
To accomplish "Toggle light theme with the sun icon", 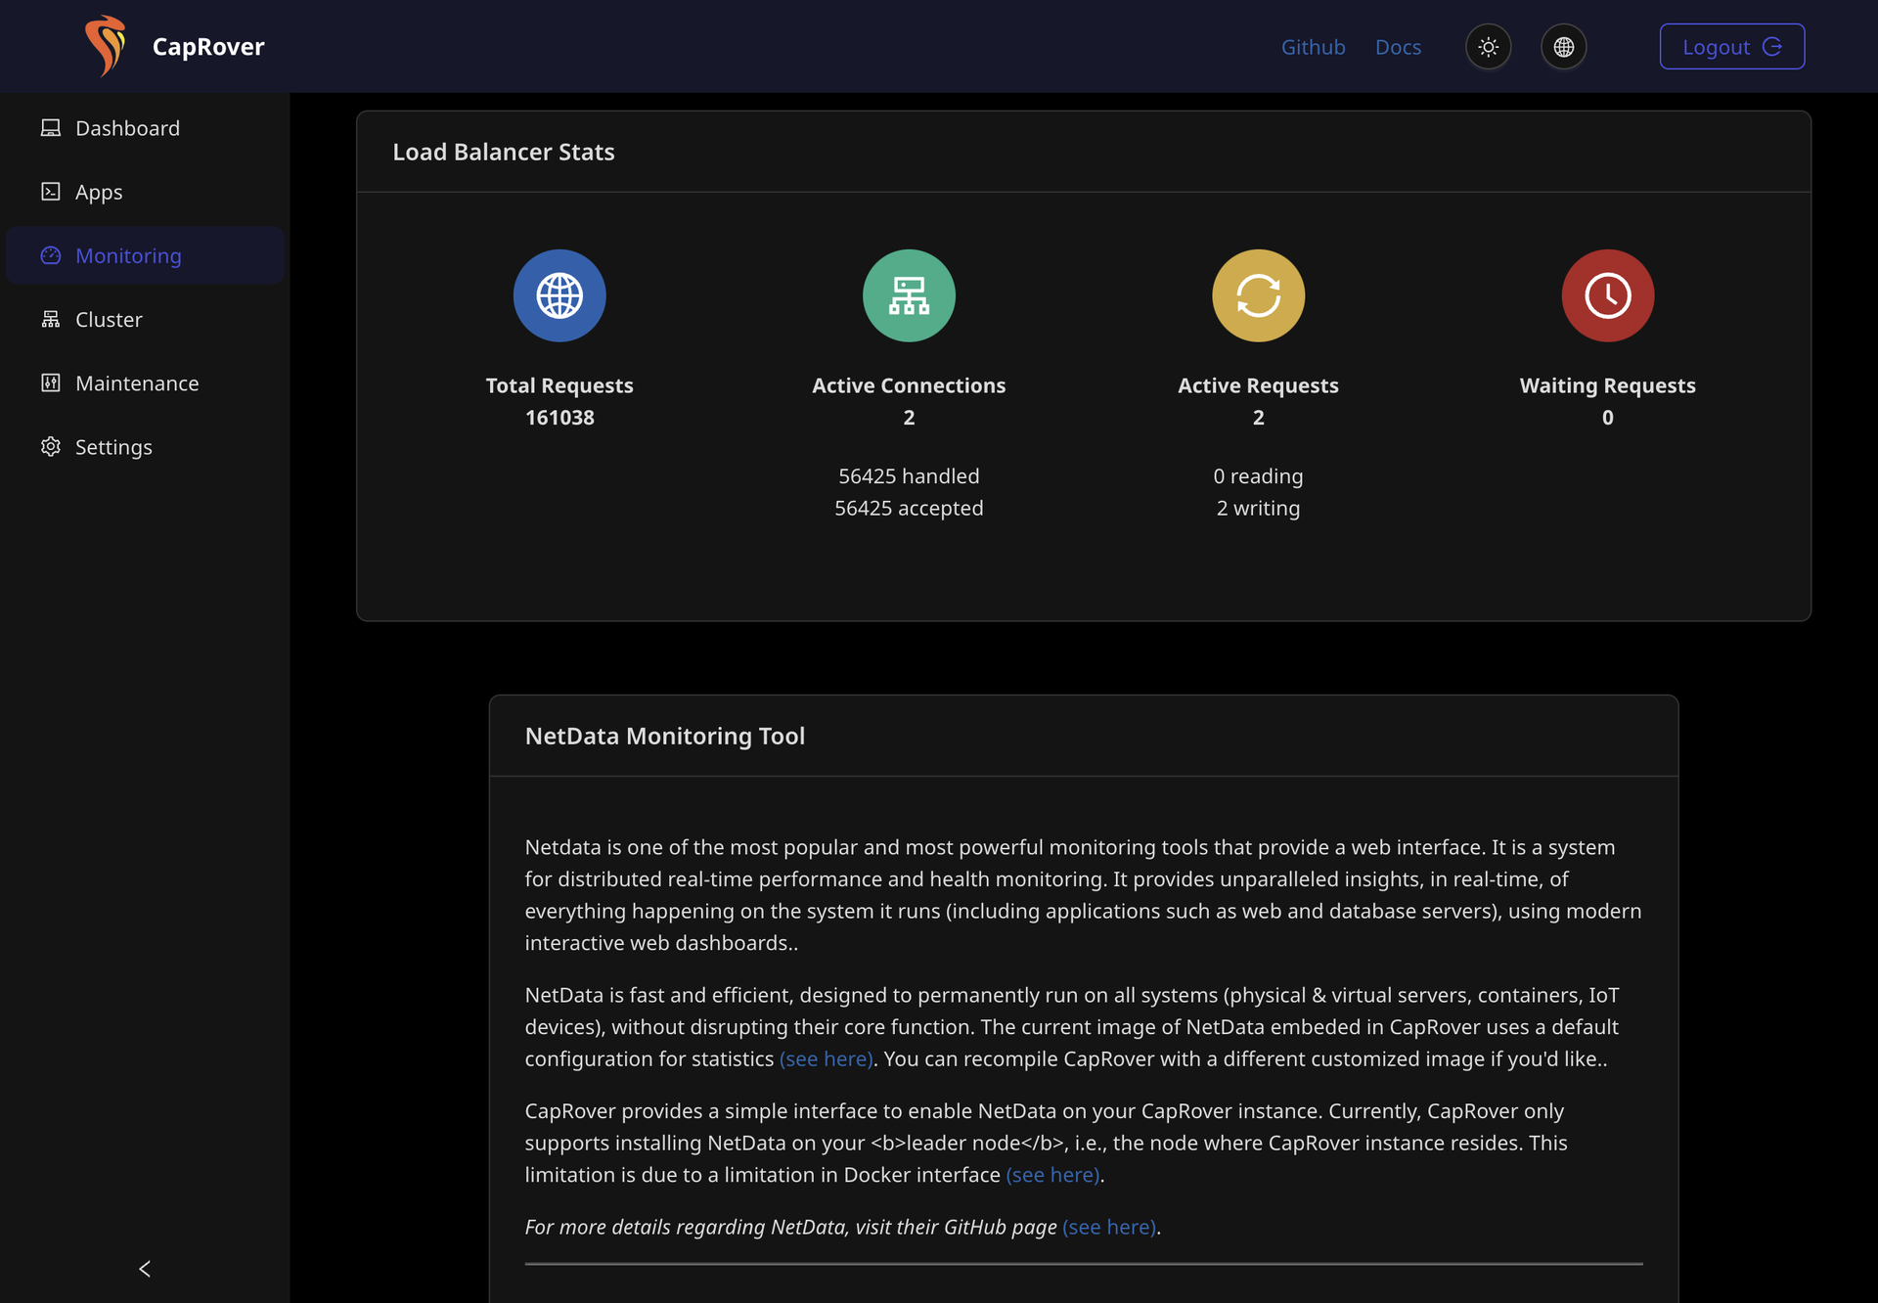I will point(1488,47).
